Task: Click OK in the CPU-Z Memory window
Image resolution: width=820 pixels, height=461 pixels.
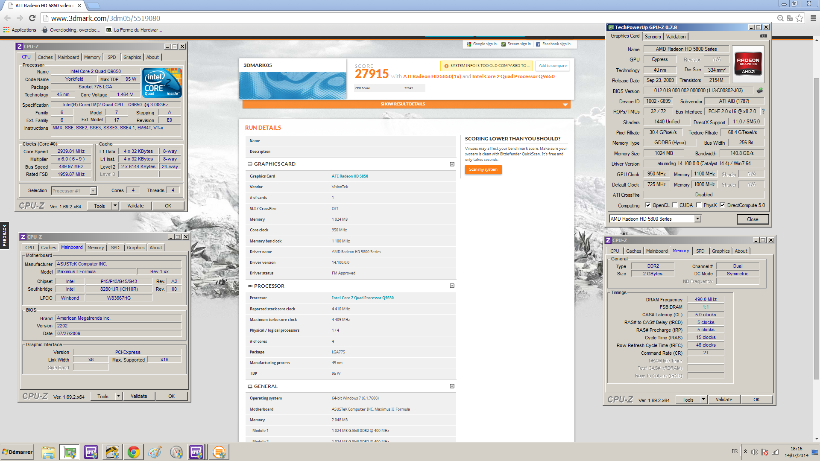Action: tap(756, 400)
